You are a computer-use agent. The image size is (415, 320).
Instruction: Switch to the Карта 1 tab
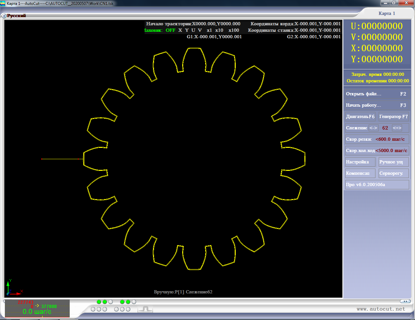click(x=387, y=13)
